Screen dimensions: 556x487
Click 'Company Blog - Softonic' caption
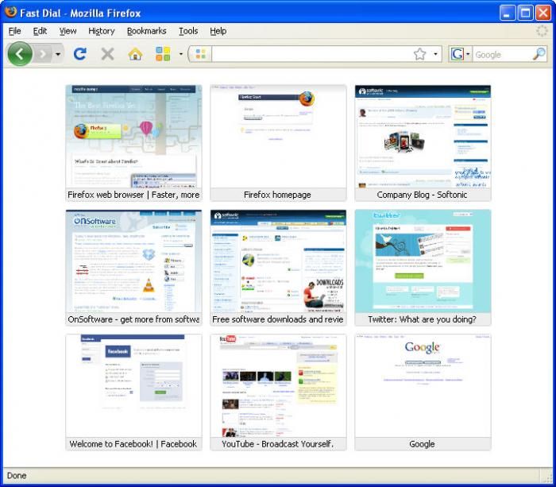(x=422, y=195)
